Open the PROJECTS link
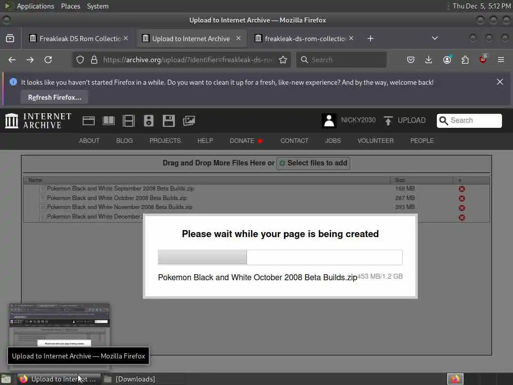The image size is (513, 385). pyautogui.click(x=165, y=141)
